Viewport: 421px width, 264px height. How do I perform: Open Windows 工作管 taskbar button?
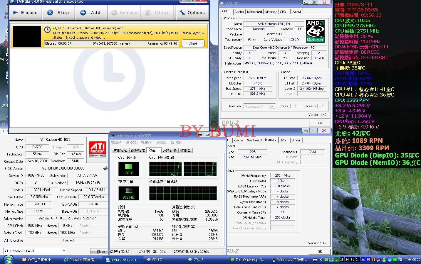click(x=289, y=260)
